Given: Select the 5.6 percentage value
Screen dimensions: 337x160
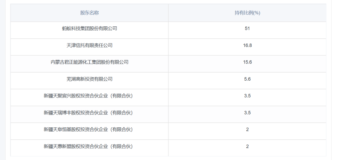Looking at the screenshot, I should tap(247, 79).
